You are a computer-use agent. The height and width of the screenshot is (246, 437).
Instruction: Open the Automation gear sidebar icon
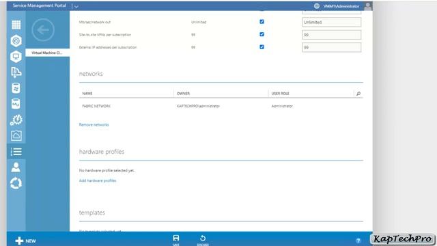(16, 120)
